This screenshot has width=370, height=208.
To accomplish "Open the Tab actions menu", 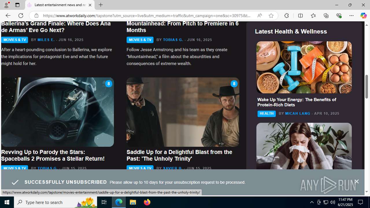I will pos(17,5).
